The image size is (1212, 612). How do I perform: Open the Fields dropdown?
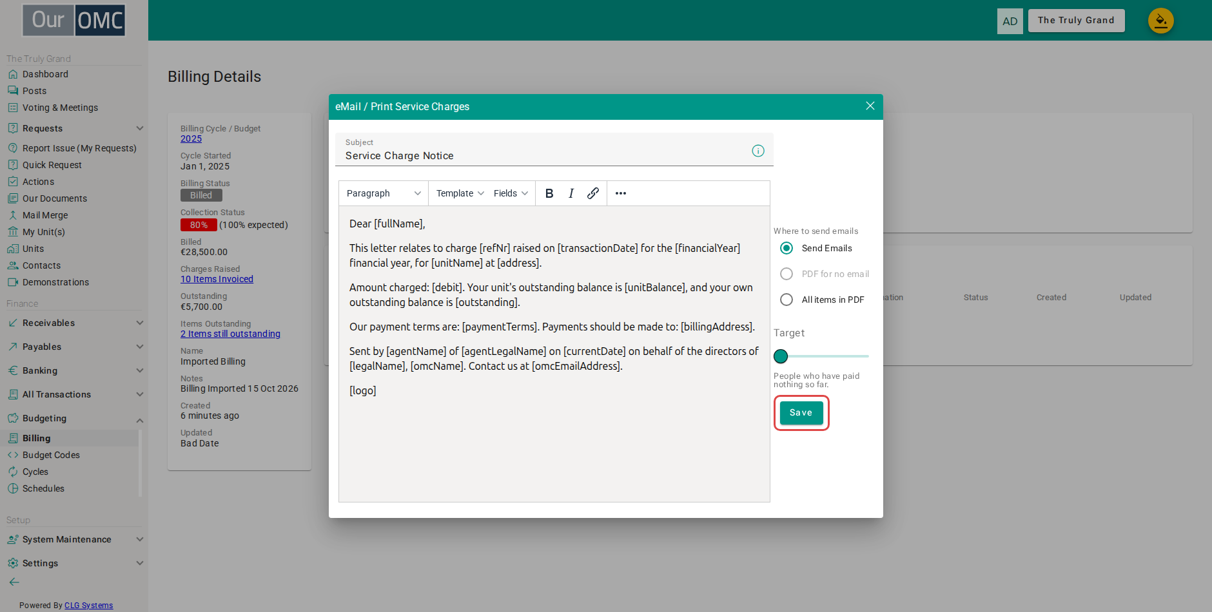pos(511,193)
